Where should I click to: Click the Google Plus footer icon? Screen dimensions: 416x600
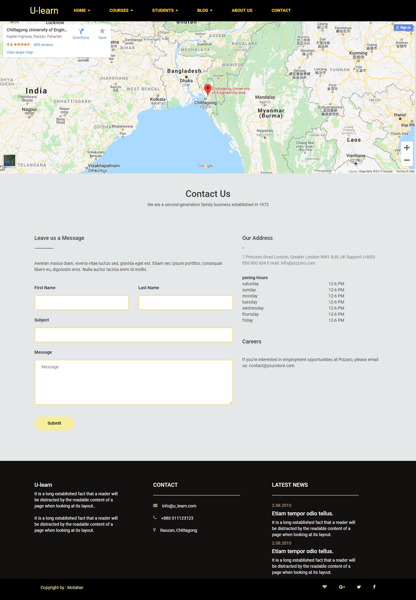click(342, 587)
